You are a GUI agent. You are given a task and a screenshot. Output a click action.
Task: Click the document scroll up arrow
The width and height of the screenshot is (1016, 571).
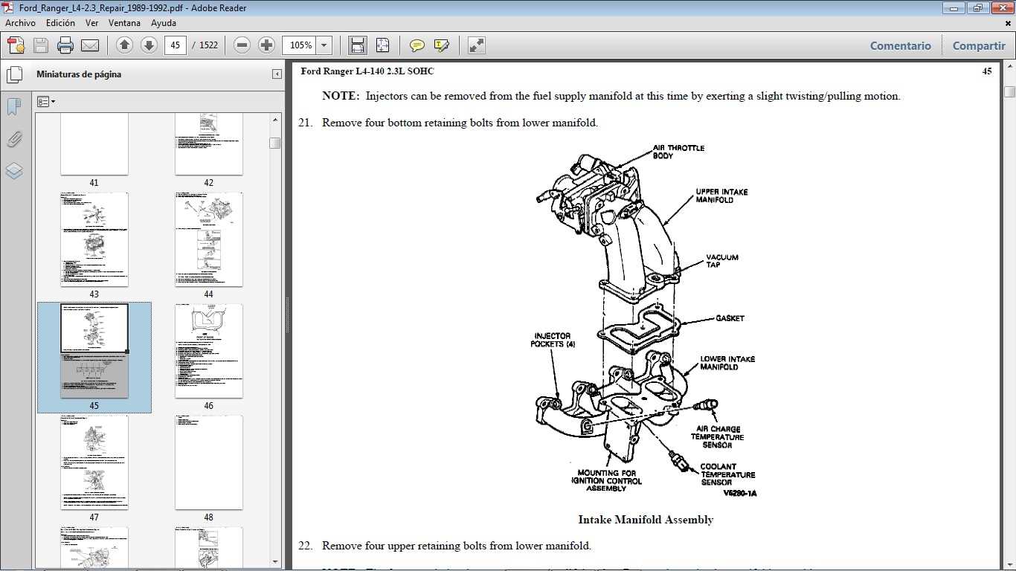[1009, 68]
